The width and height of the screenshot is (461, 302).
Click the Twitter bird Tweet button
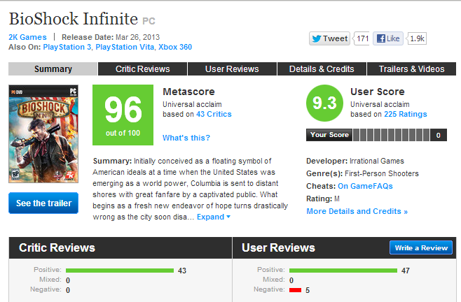click(x=329, y=38)
